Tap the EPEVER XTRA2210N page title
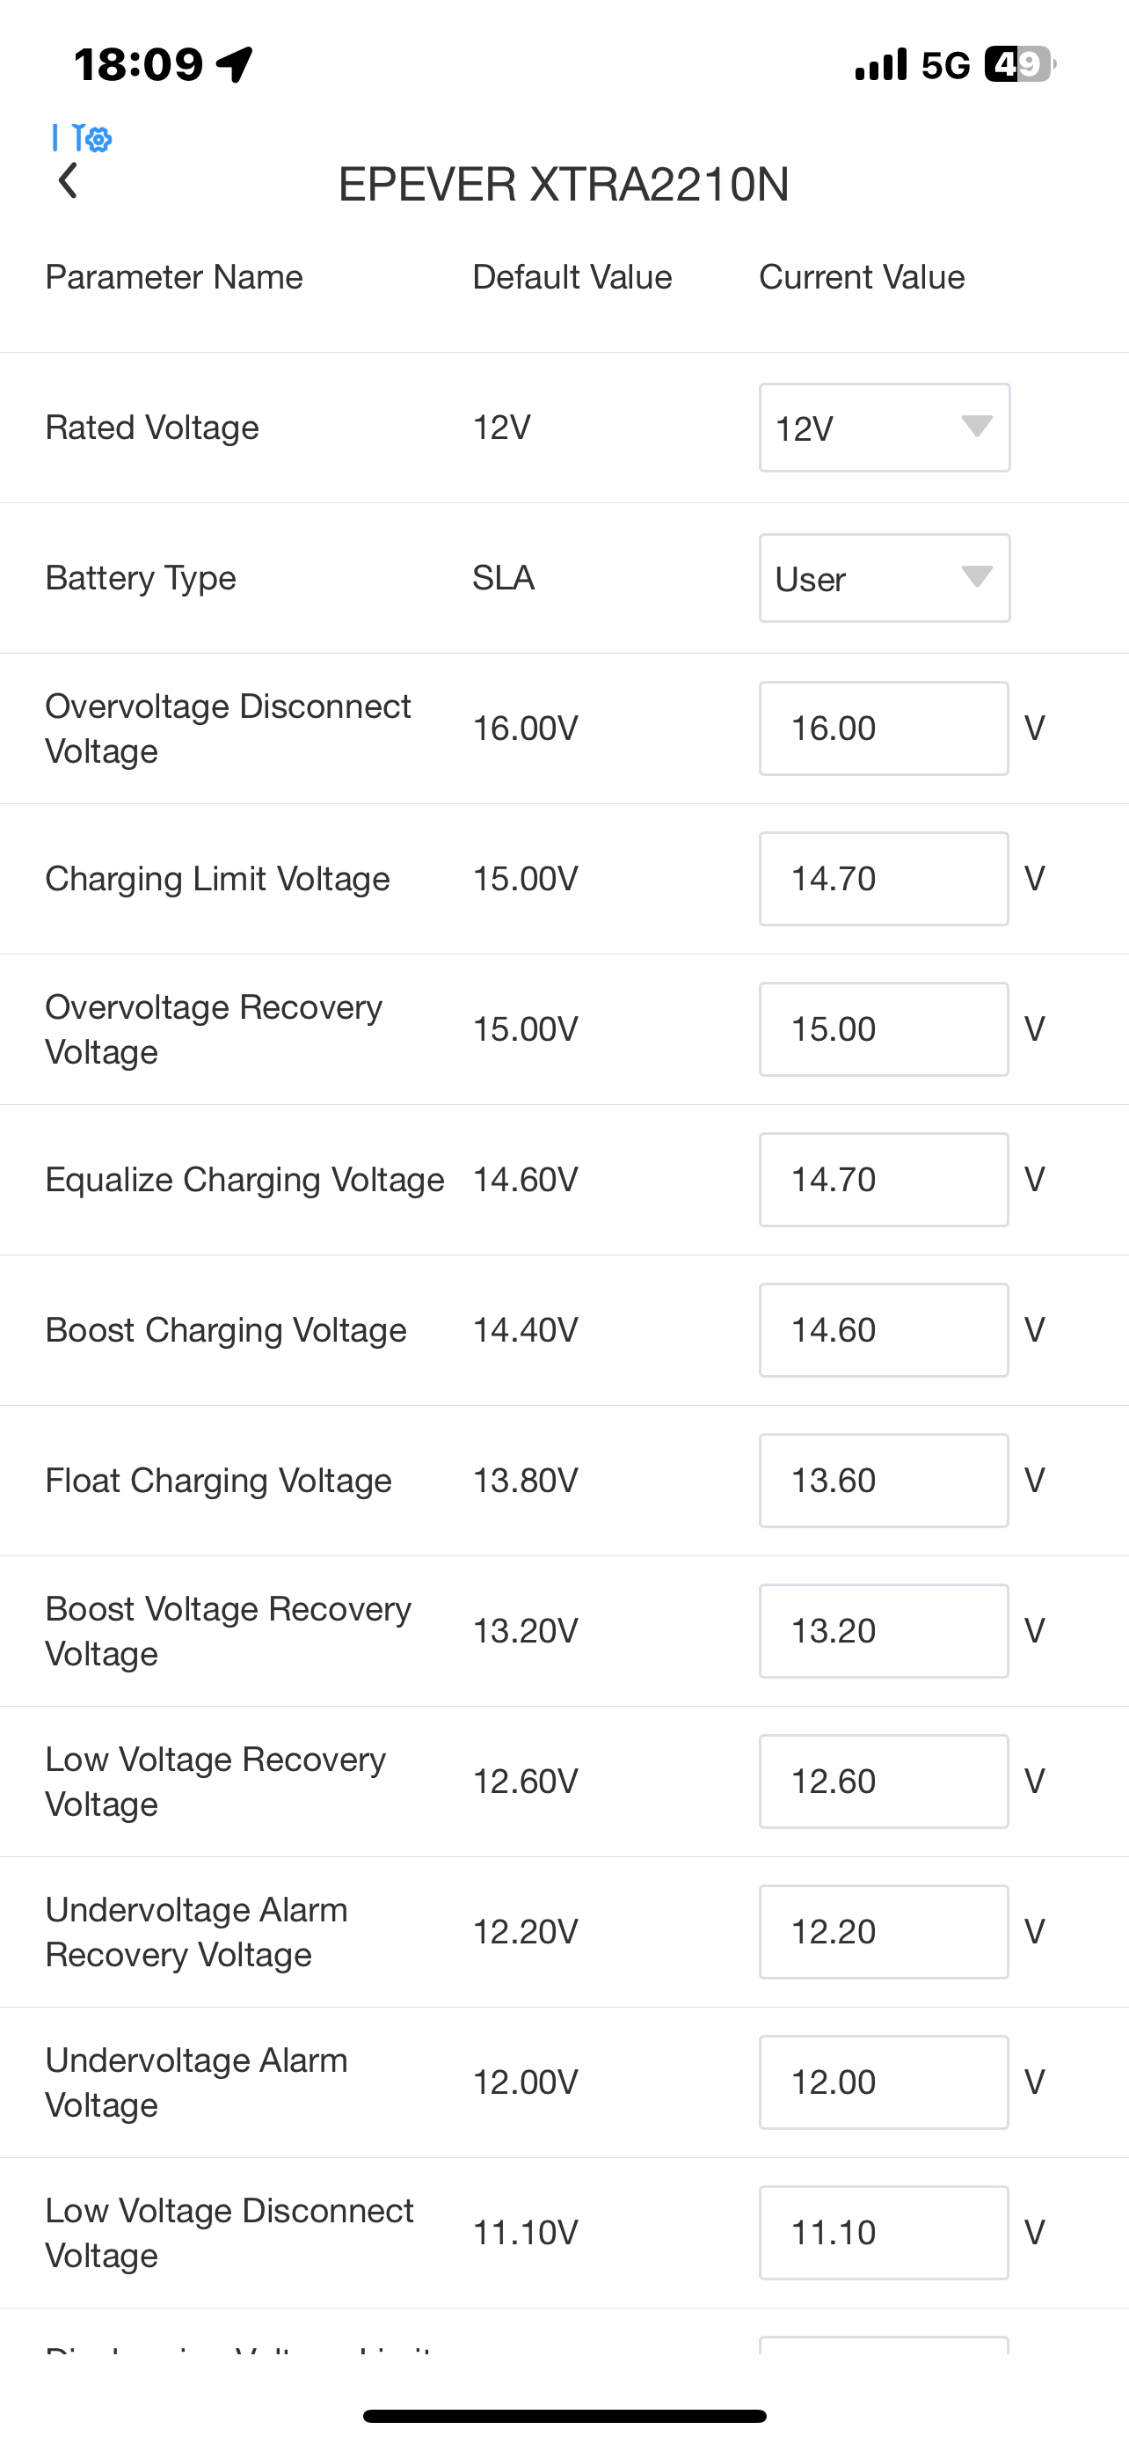 [x=564, y=184]
